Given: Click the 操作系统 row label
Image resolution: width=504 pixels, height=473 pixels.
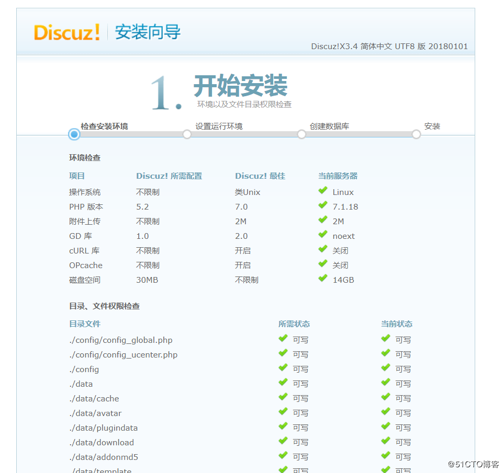Looking at the screenshot, I should (85, 192).
